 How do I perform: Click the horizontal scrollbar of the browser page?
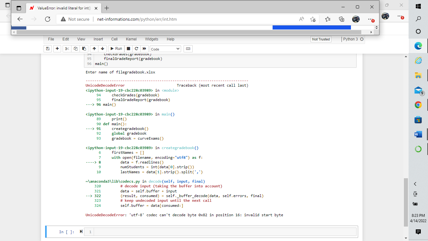point(188,32)
